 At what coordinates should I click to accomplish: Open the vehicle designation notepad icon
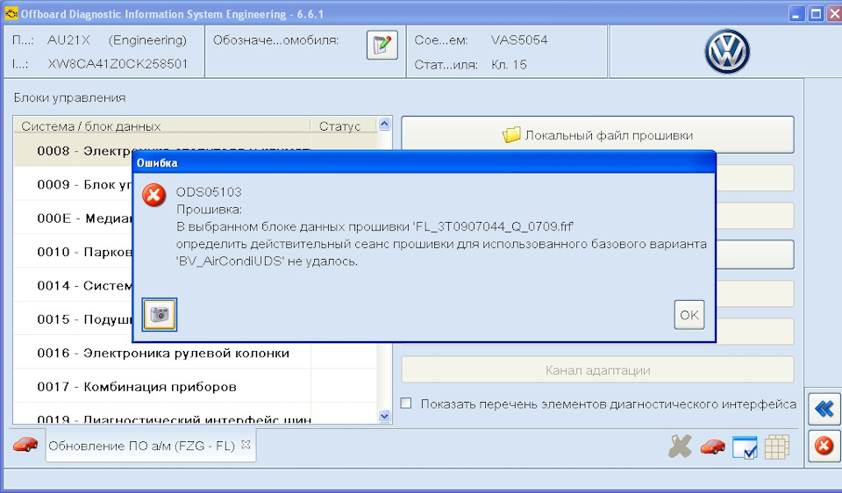[x=382, y=46]
